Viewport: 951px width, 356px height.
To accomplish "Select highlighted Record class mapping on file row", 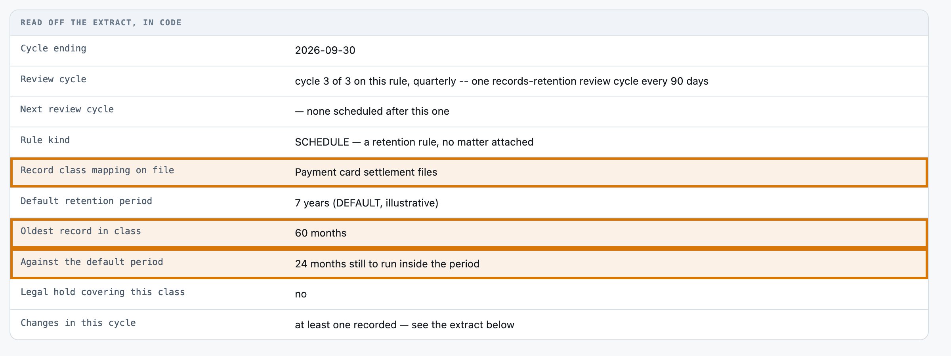I will 469,172.
